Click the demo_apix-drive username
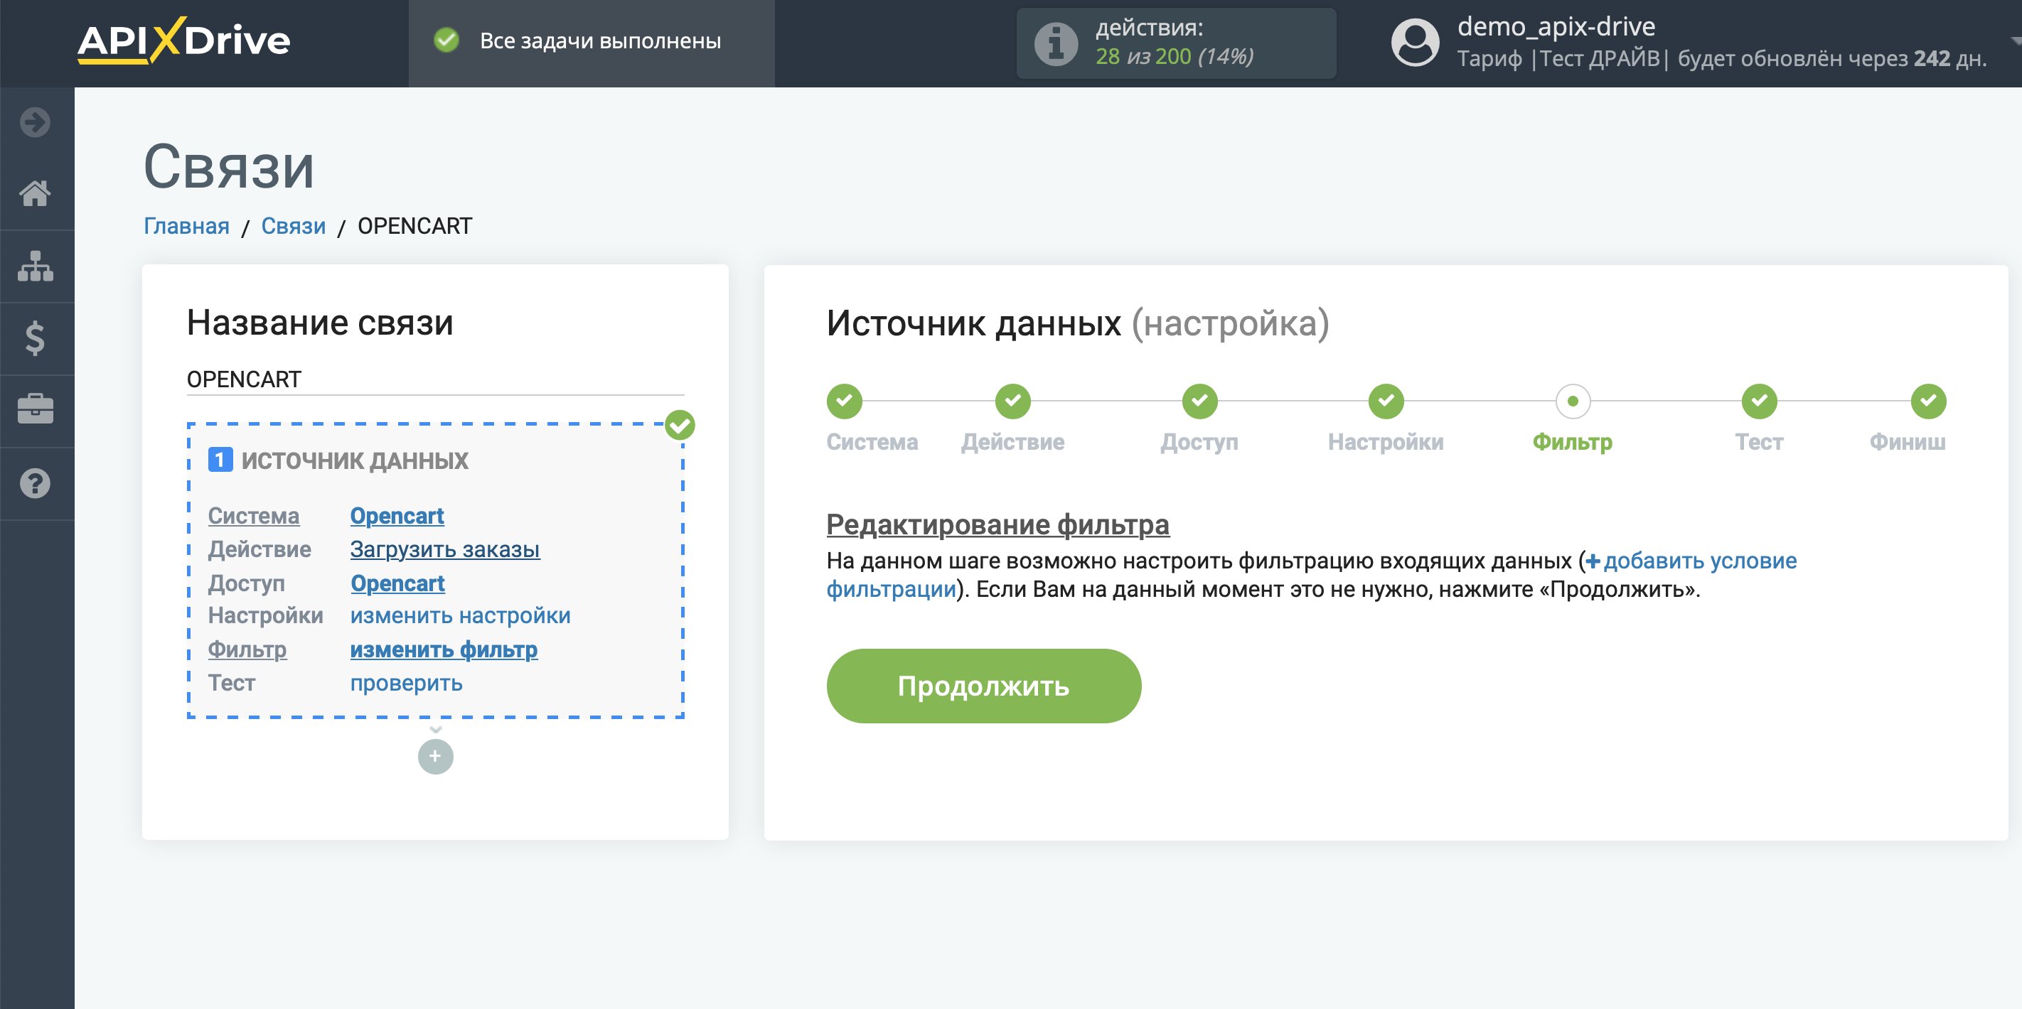Viewport: 2022px width, 1009px height. [1556, 27]
